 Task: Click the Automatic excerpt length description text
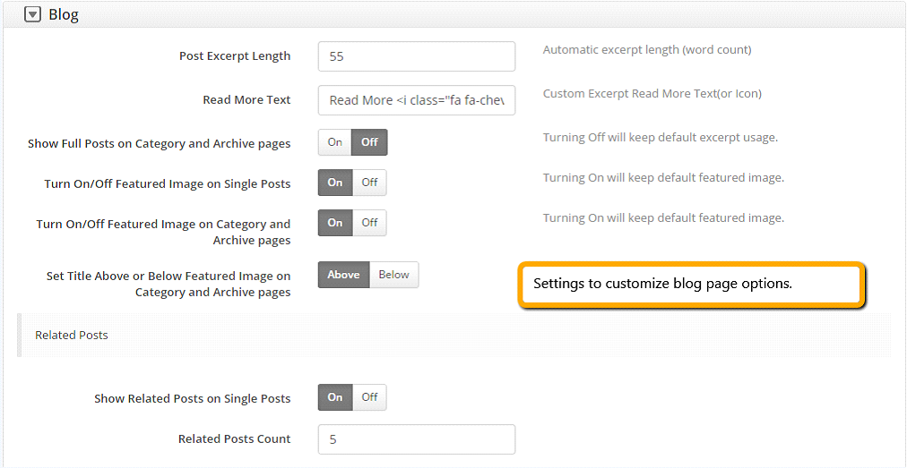click(647, 50)
